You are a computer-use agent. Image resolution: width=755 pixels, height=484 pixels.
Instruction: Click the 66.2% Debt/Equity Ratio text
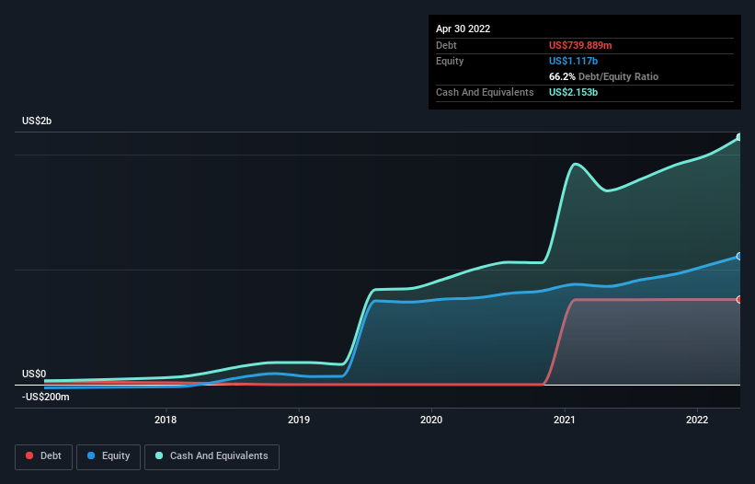click(604, 76)
